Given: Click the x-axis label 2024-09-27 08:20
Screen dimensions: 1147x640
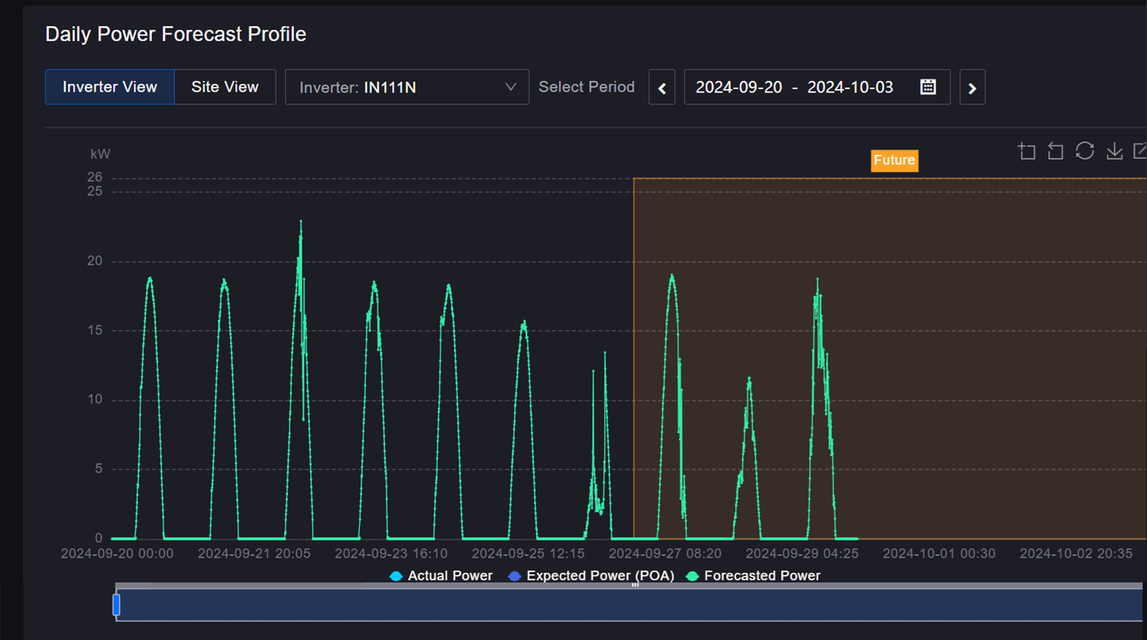Looking at the screenshot, I should click(665, 553).
